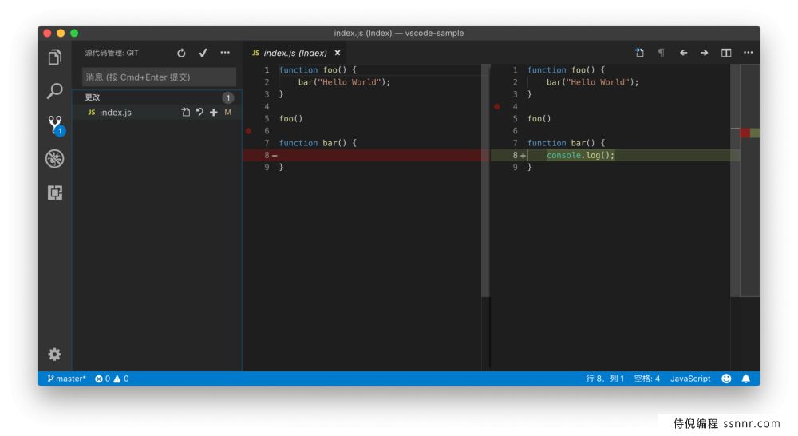798x436 pixels.
Task: Open the Debug view in activity bar
Action: pos(55,159)
